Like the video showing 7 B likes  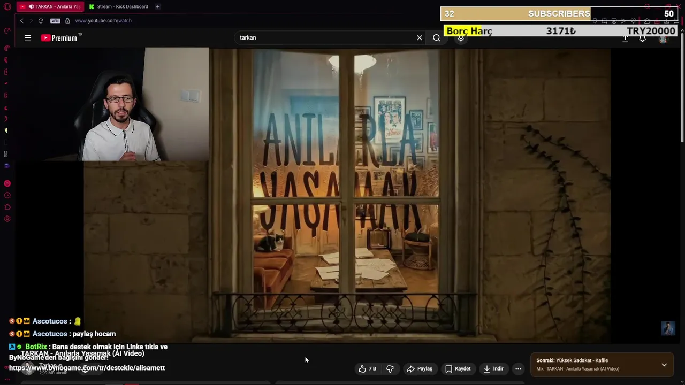tap(367, 368)
